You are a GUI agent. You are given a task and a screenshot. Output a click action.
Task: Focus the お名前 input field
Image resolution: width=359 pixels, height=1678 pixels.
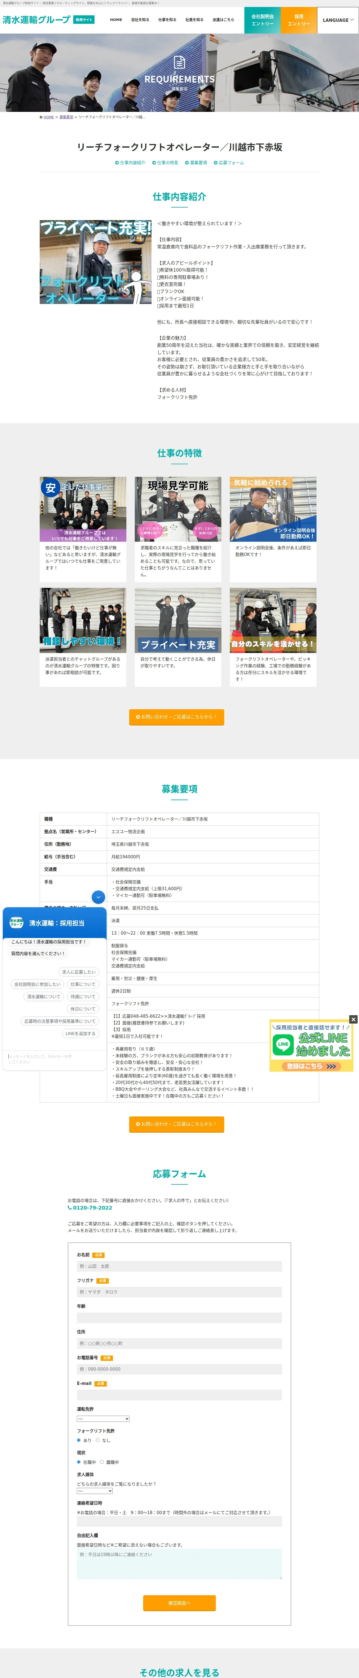coord(179,1266)
